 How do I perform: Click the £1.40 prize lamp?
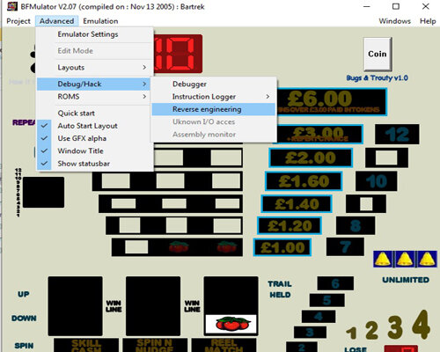(297, 203)
